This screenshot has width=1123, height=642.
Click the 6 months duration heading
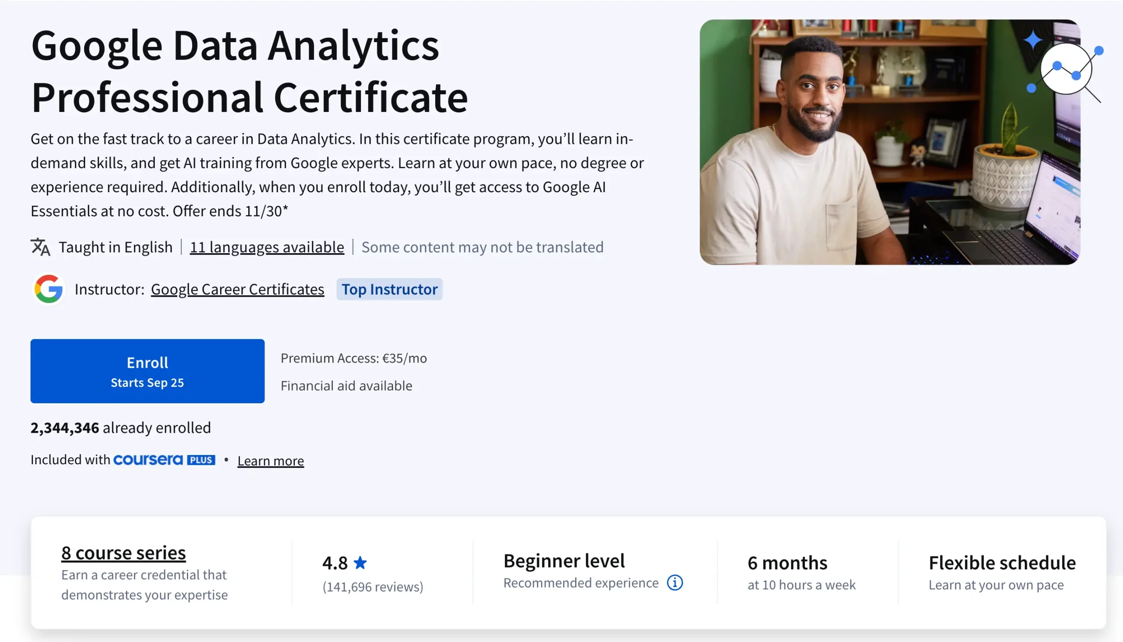[x=787, y=563]
